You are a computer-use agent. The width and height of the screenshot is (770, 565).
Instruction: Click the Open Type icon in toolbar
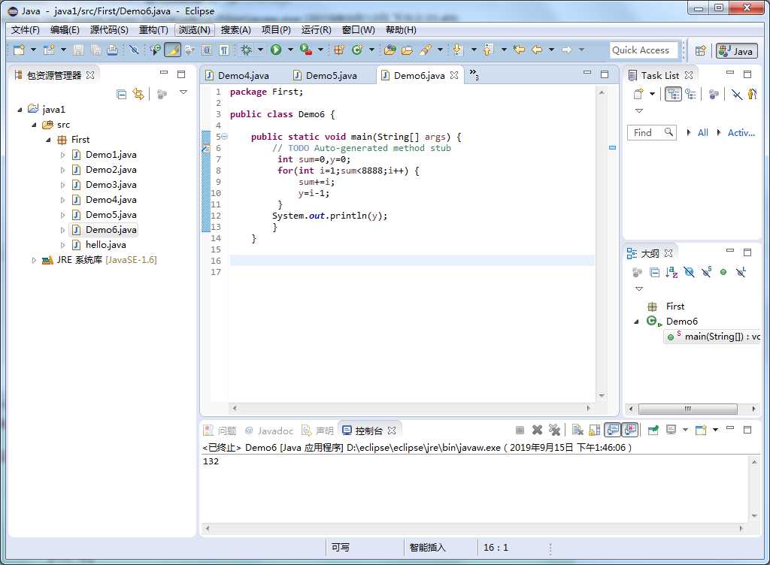(x=390, y=50)
